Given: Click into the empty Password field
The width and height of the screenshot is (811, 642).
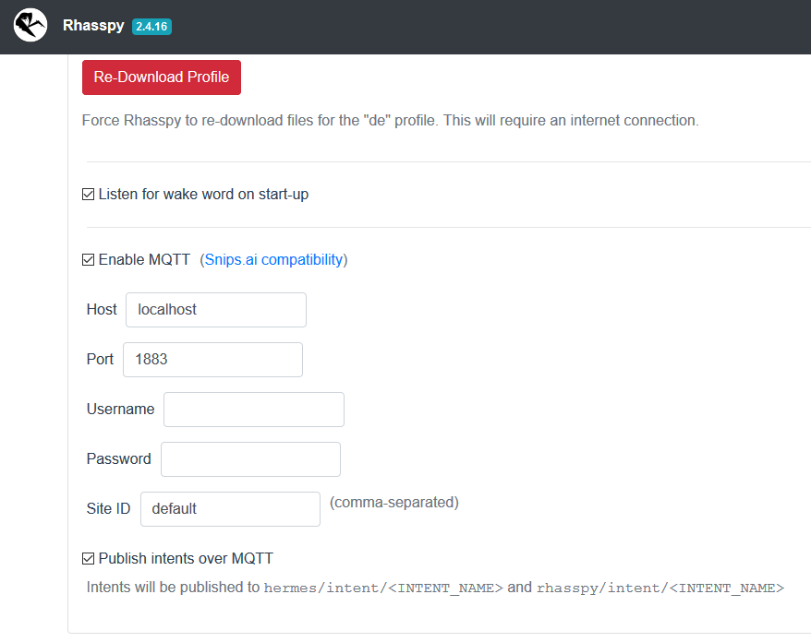Looking at the screenshot, I should pyautogui.click(x=250, y=459).
